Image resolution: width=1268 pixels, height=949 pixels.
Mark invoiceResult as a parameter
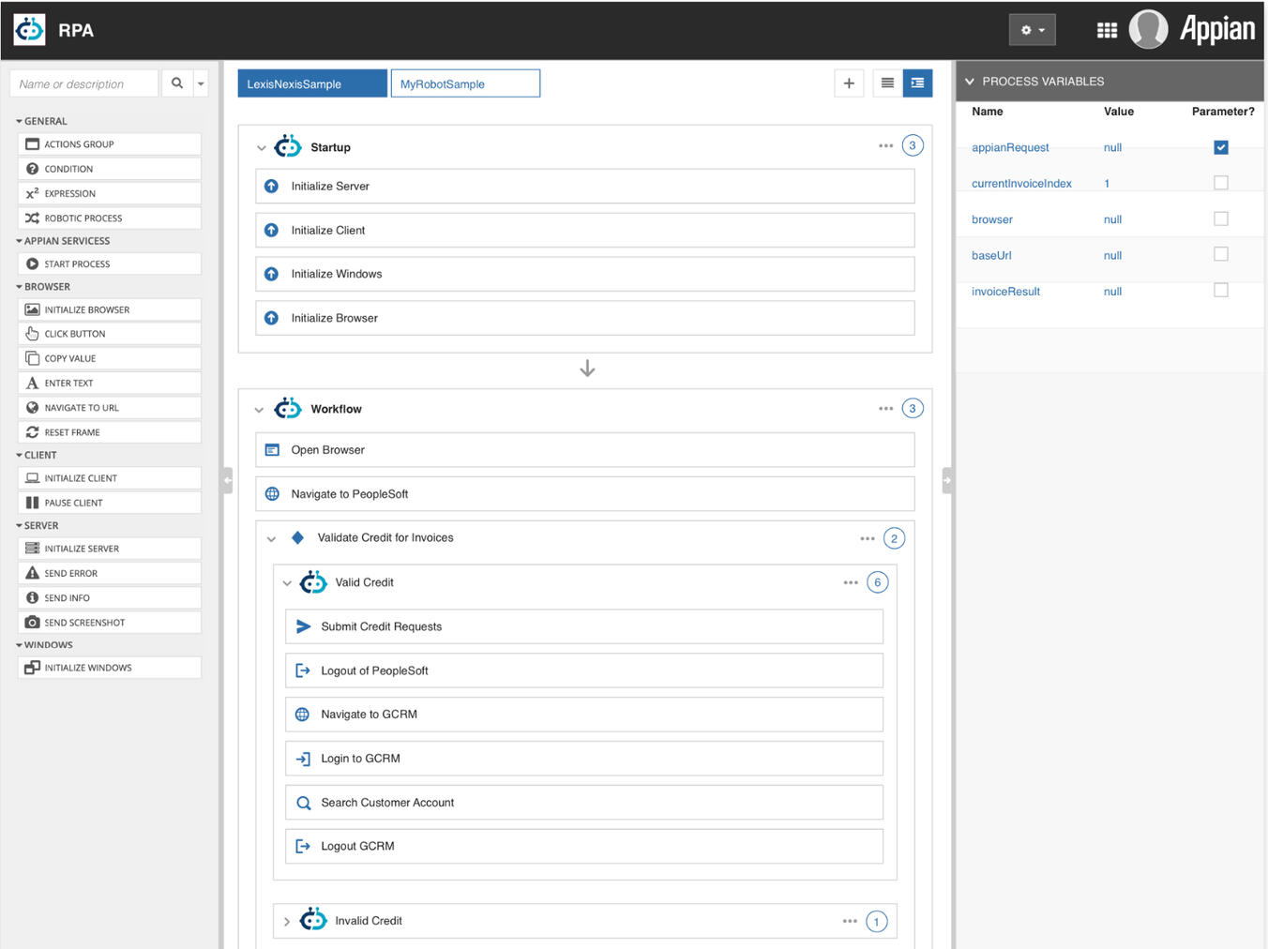(1221, 291)
